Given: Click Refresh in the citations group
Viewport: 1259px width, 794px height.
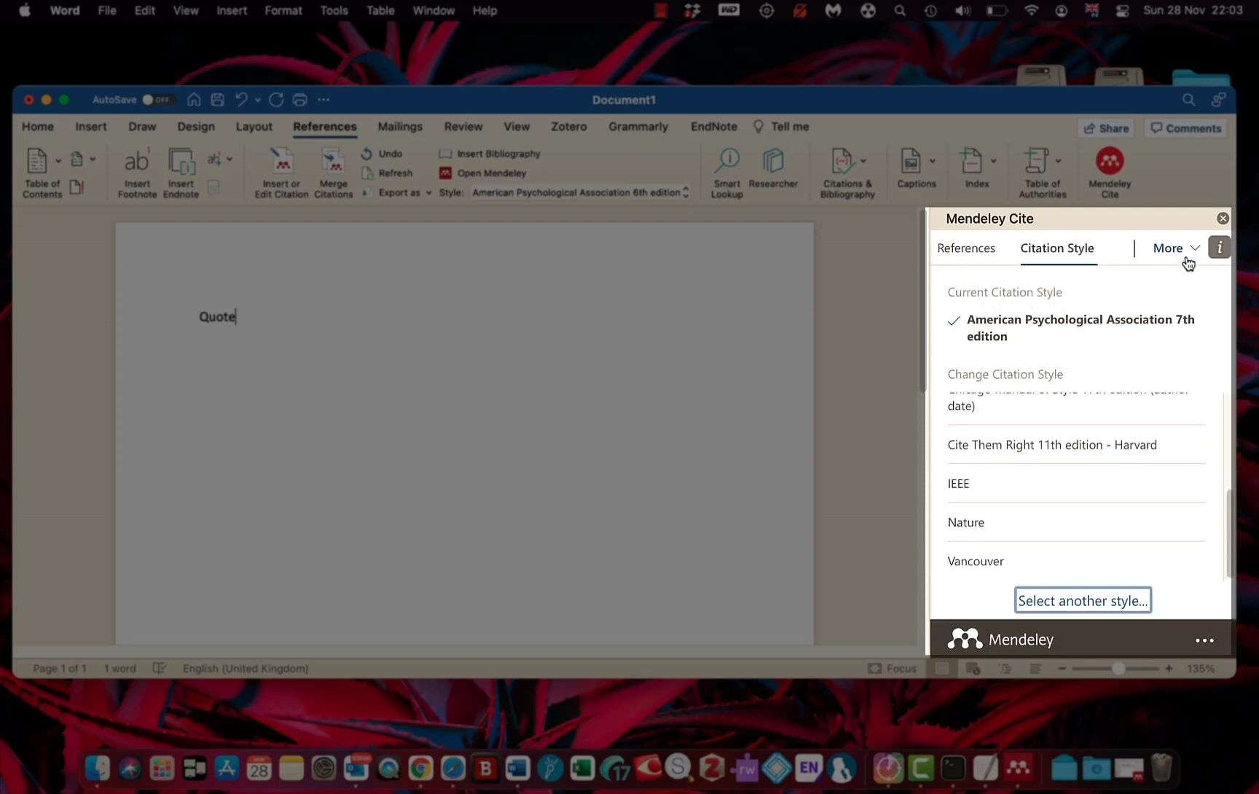Looking at the screenshot, I should click(387, 173).
